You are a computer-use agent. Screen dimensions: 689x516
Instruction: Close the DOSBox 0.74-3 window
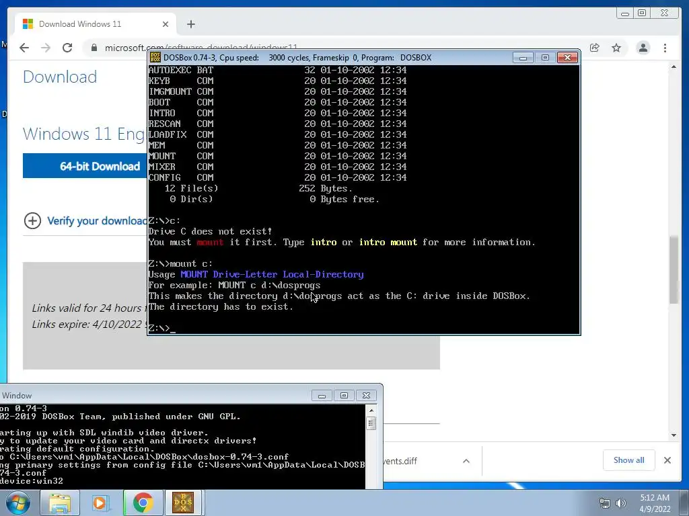567,58
